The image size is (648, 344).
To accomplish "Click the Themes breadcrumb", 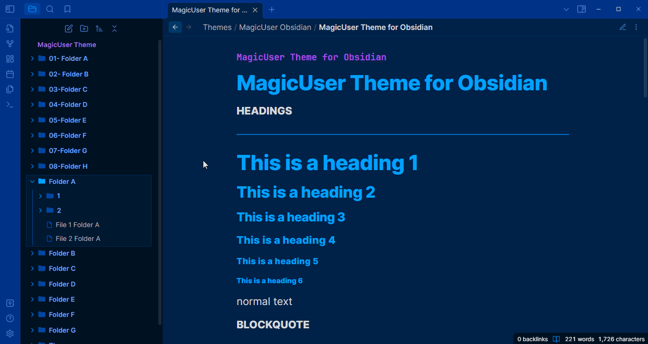I will (217, 27).
